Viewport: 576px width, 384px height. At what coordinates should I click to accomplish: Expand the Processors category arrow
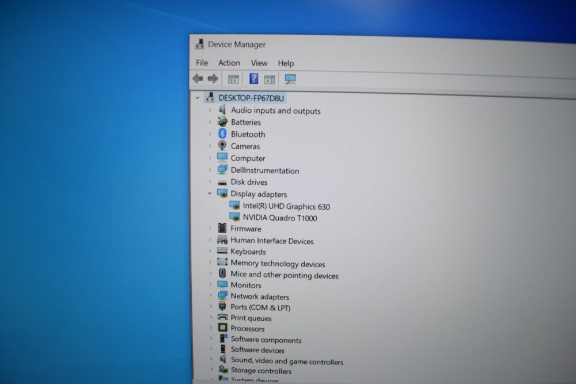point(211,328)
